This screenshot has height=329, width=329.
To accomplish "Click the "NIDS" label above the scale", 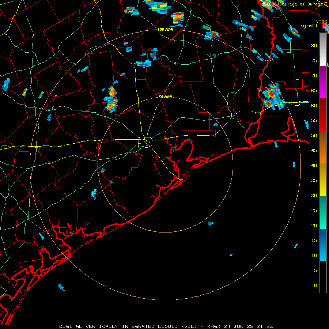I will click(321, 22).
